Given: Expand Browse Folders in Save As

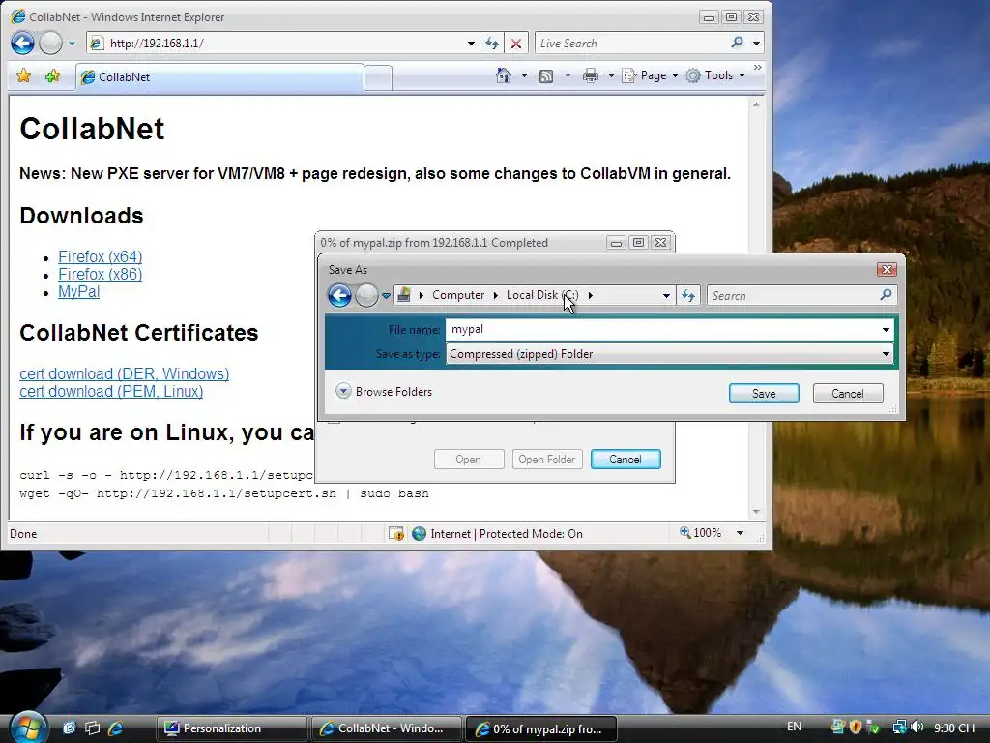Looking at the screenshot, I should point(384,391).
